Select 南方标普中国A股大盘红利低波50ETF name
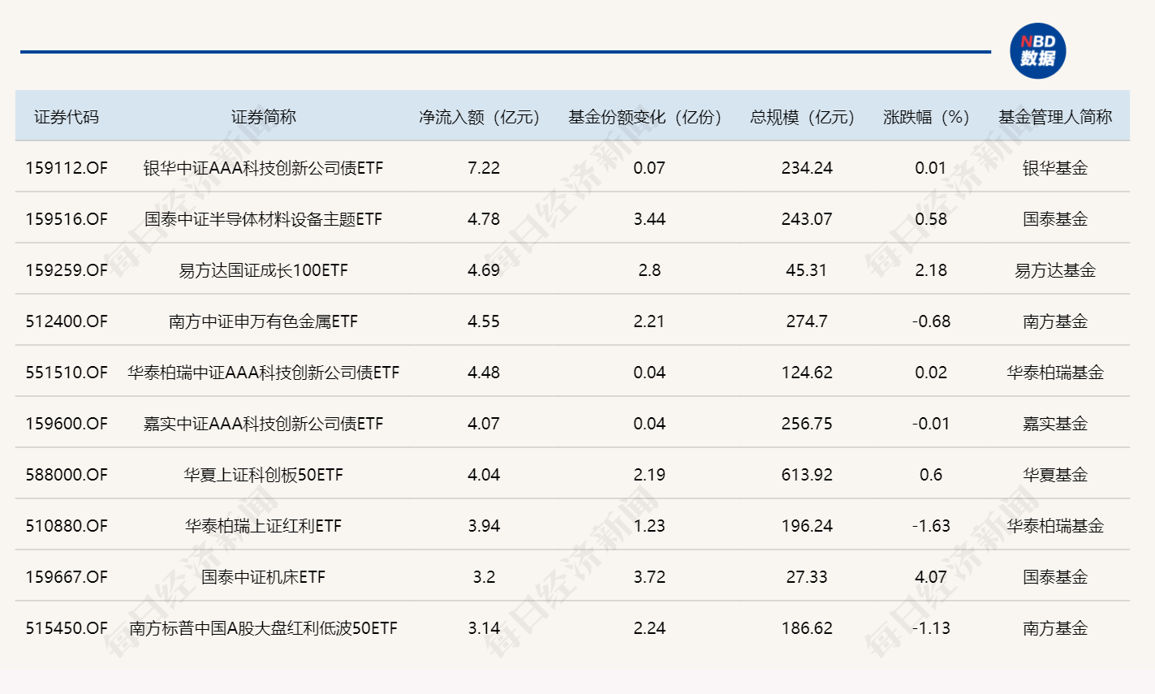1155x694 pixels. 264,628
